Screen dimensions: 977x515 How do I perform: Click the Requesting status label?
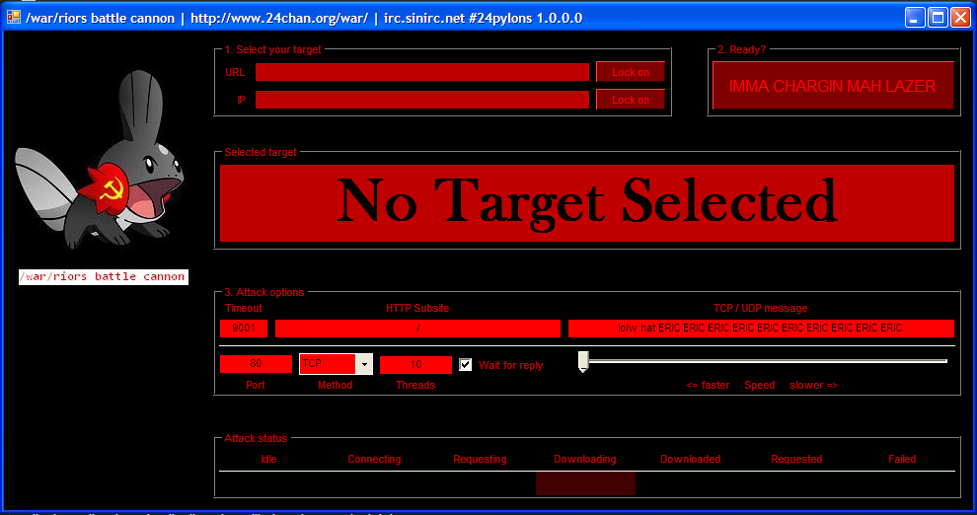pos(480,459)
